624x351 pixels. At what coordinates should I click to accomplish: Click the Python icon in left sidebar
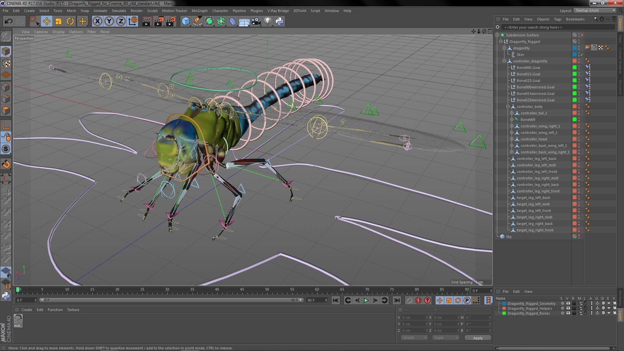click(6, 296)
